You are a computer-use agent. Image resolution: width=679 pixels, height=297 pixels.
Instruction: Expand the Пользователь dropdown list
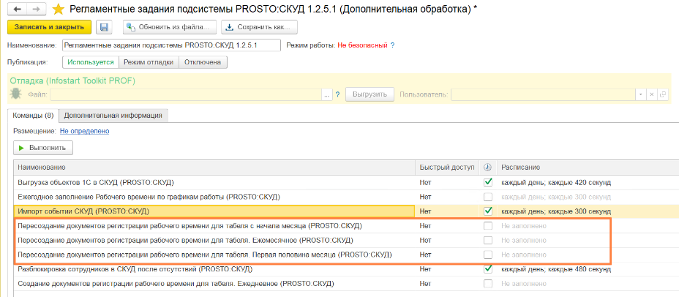640,94
